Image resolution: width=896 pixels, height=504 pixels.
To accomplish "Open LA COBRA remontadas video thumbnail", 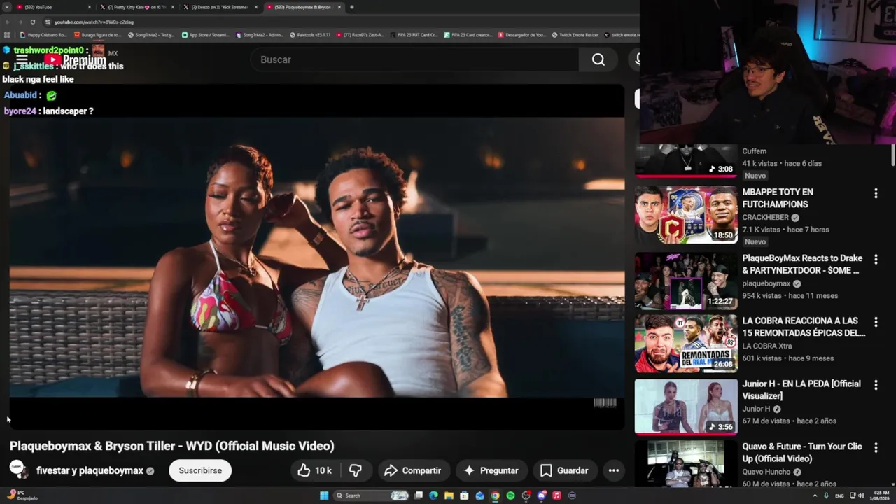I will 686,344.
